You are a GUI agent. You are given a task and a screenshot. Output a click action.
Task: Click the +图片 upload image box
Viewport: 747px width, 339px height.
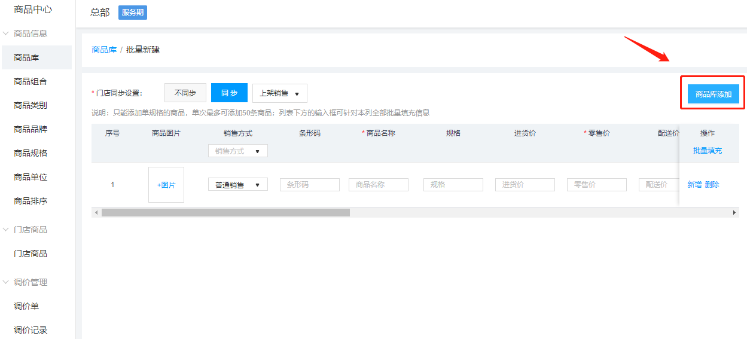(166, 185)
